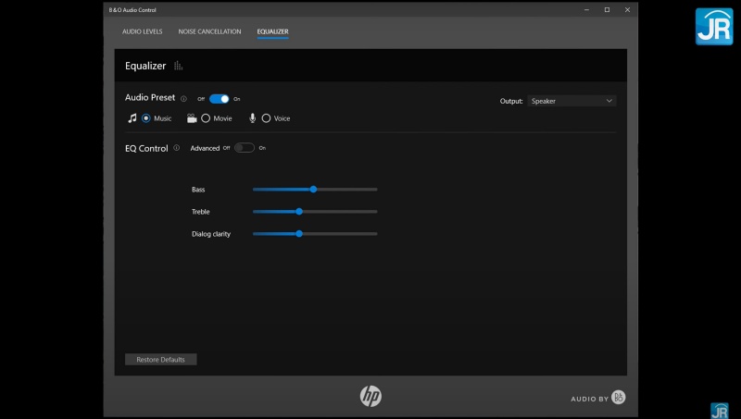Click the B&O logo in the footer
The image size is (741, 419).
pos(619,398)
